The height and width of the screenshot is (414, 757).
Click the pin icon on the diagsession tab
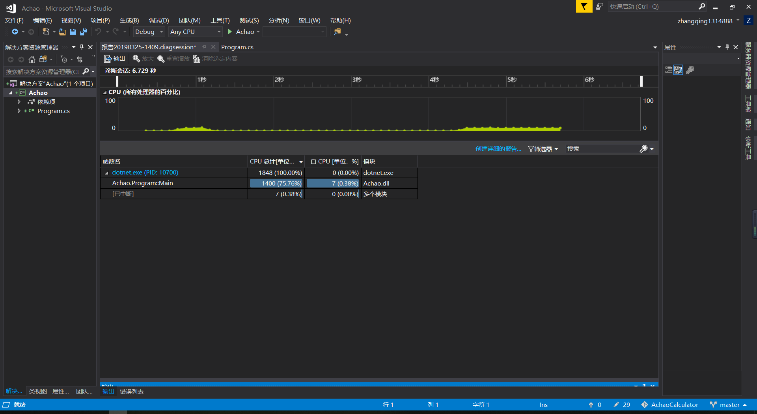[204, 47]
